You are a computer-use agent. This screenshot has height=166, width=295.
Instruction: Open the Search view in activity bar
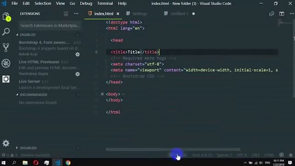pyautogui.click(x=6, y=32)
